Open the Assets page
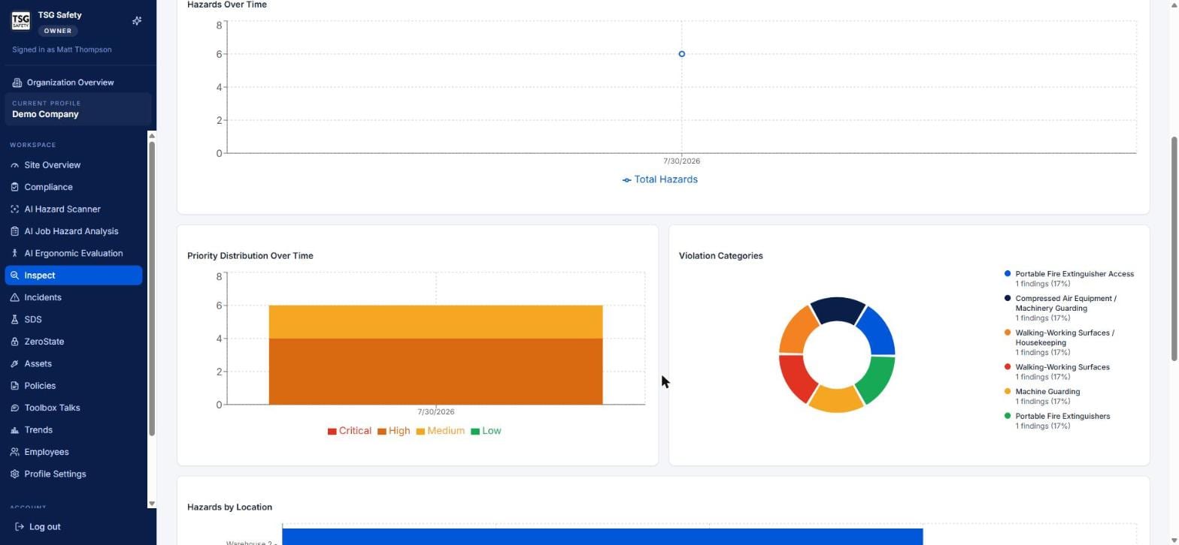 (x=74, y=363)
